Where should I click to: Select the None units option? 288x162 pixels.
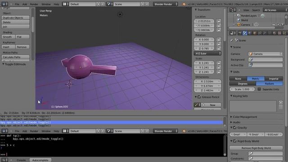click(238, 79)
